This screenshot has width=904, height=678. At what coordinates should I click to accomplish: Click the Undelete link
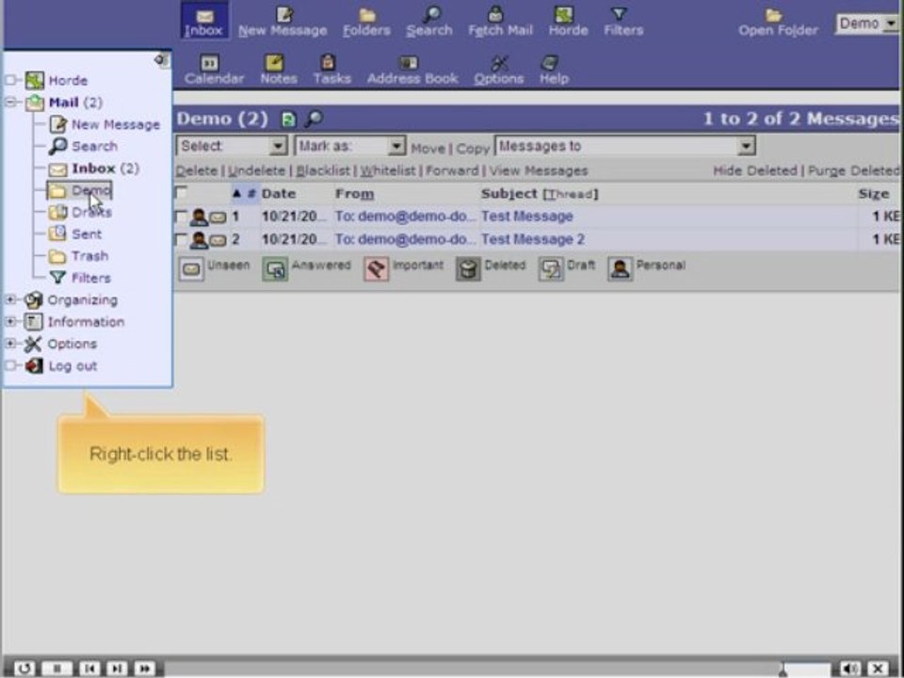[x=256, y=170]
